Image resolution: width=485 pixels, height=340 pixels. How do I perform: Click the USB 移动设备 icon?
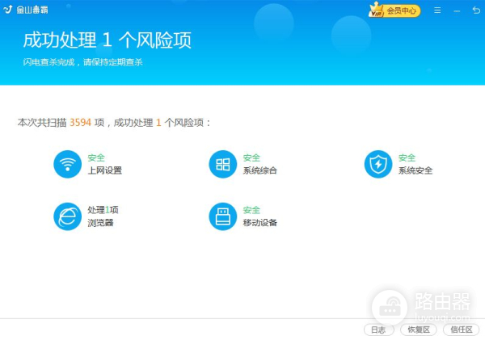[223, 216]
